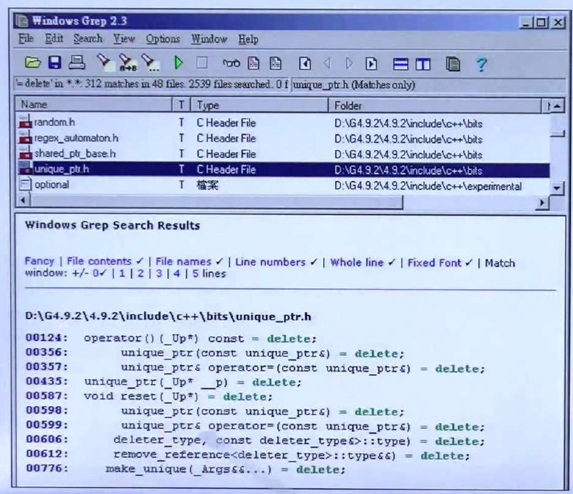Go to previous match arrow
Screen dimensions: 573x494
(327, 64)
